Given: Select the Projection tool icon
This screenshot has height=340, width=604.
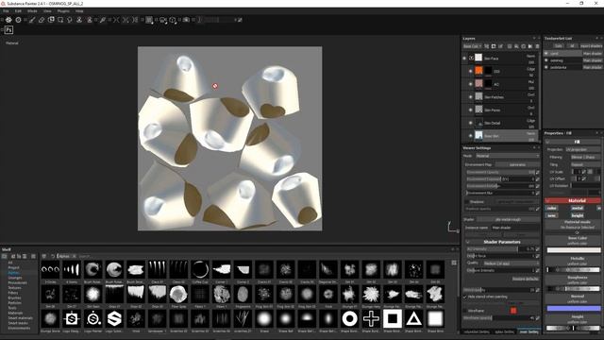Looking at the screenshot, I should 51,20.
